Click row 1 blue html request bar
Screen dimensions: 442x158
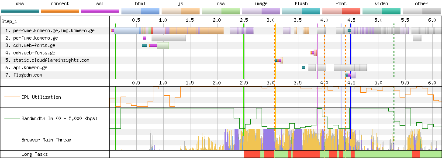[127, 30]
